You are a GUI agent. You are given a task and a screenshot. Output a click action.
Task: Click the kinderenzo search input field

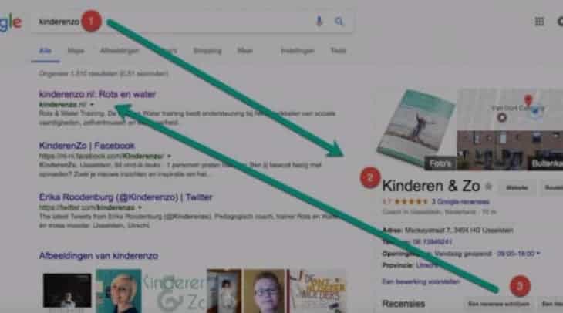coord(172,22)
